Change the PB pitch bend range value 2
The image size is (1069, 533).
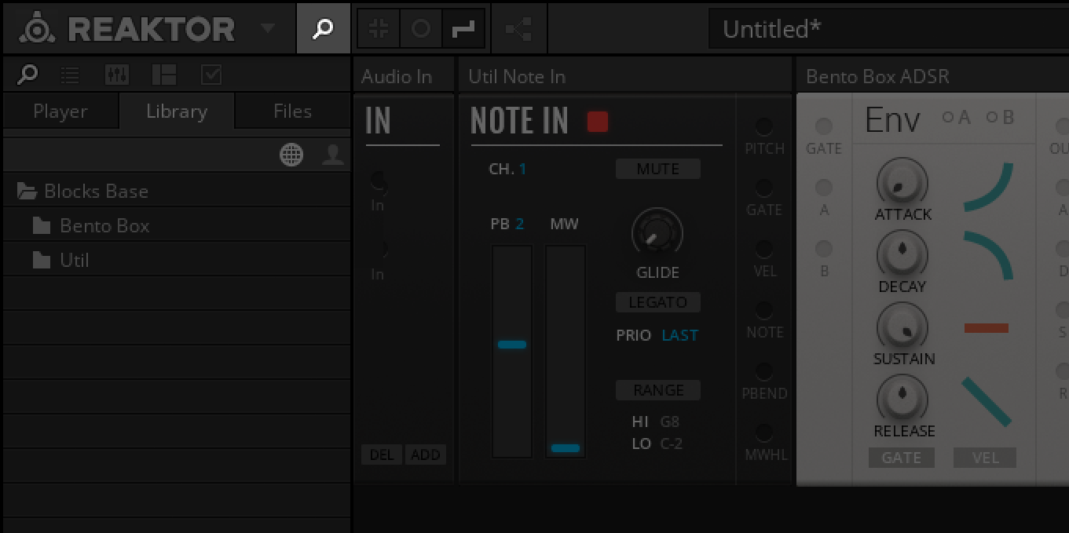(x=519, y=224)
